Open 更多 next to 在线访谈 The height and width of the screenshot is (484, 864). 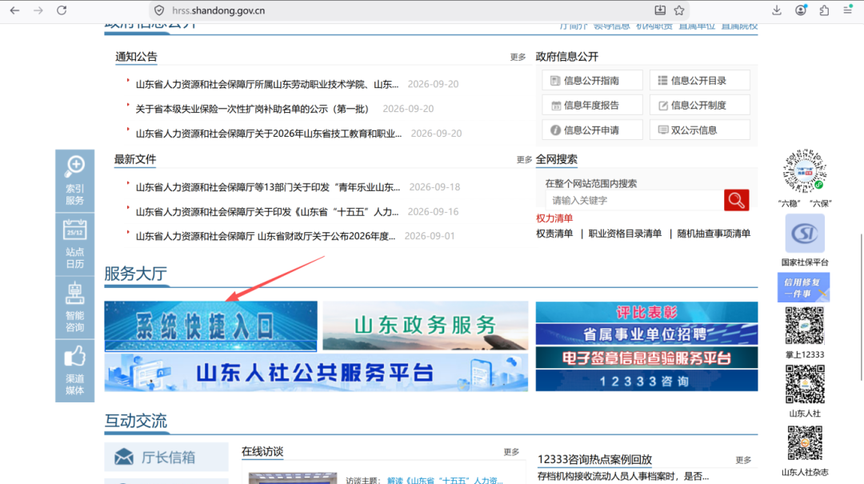tap(511, 451)
